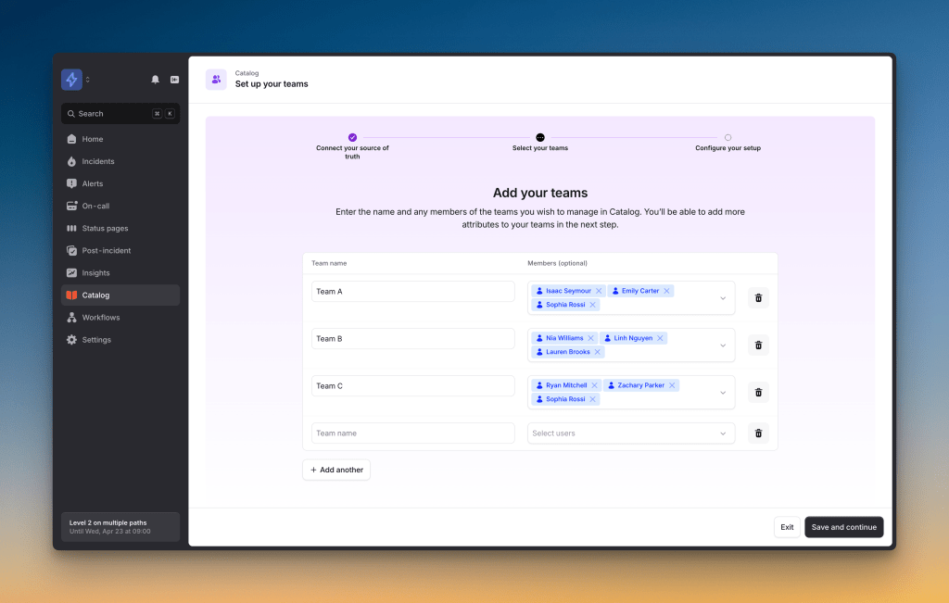Click the completed Connect your source step marker
Image resolution: width=949 pixels, height=603 pixels.
pos(352,135)
